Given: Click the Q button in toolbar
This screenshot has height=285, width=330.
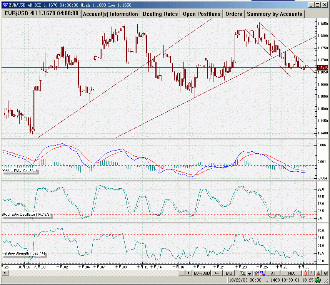Looking at the screenshot, I should pos(325,273).
